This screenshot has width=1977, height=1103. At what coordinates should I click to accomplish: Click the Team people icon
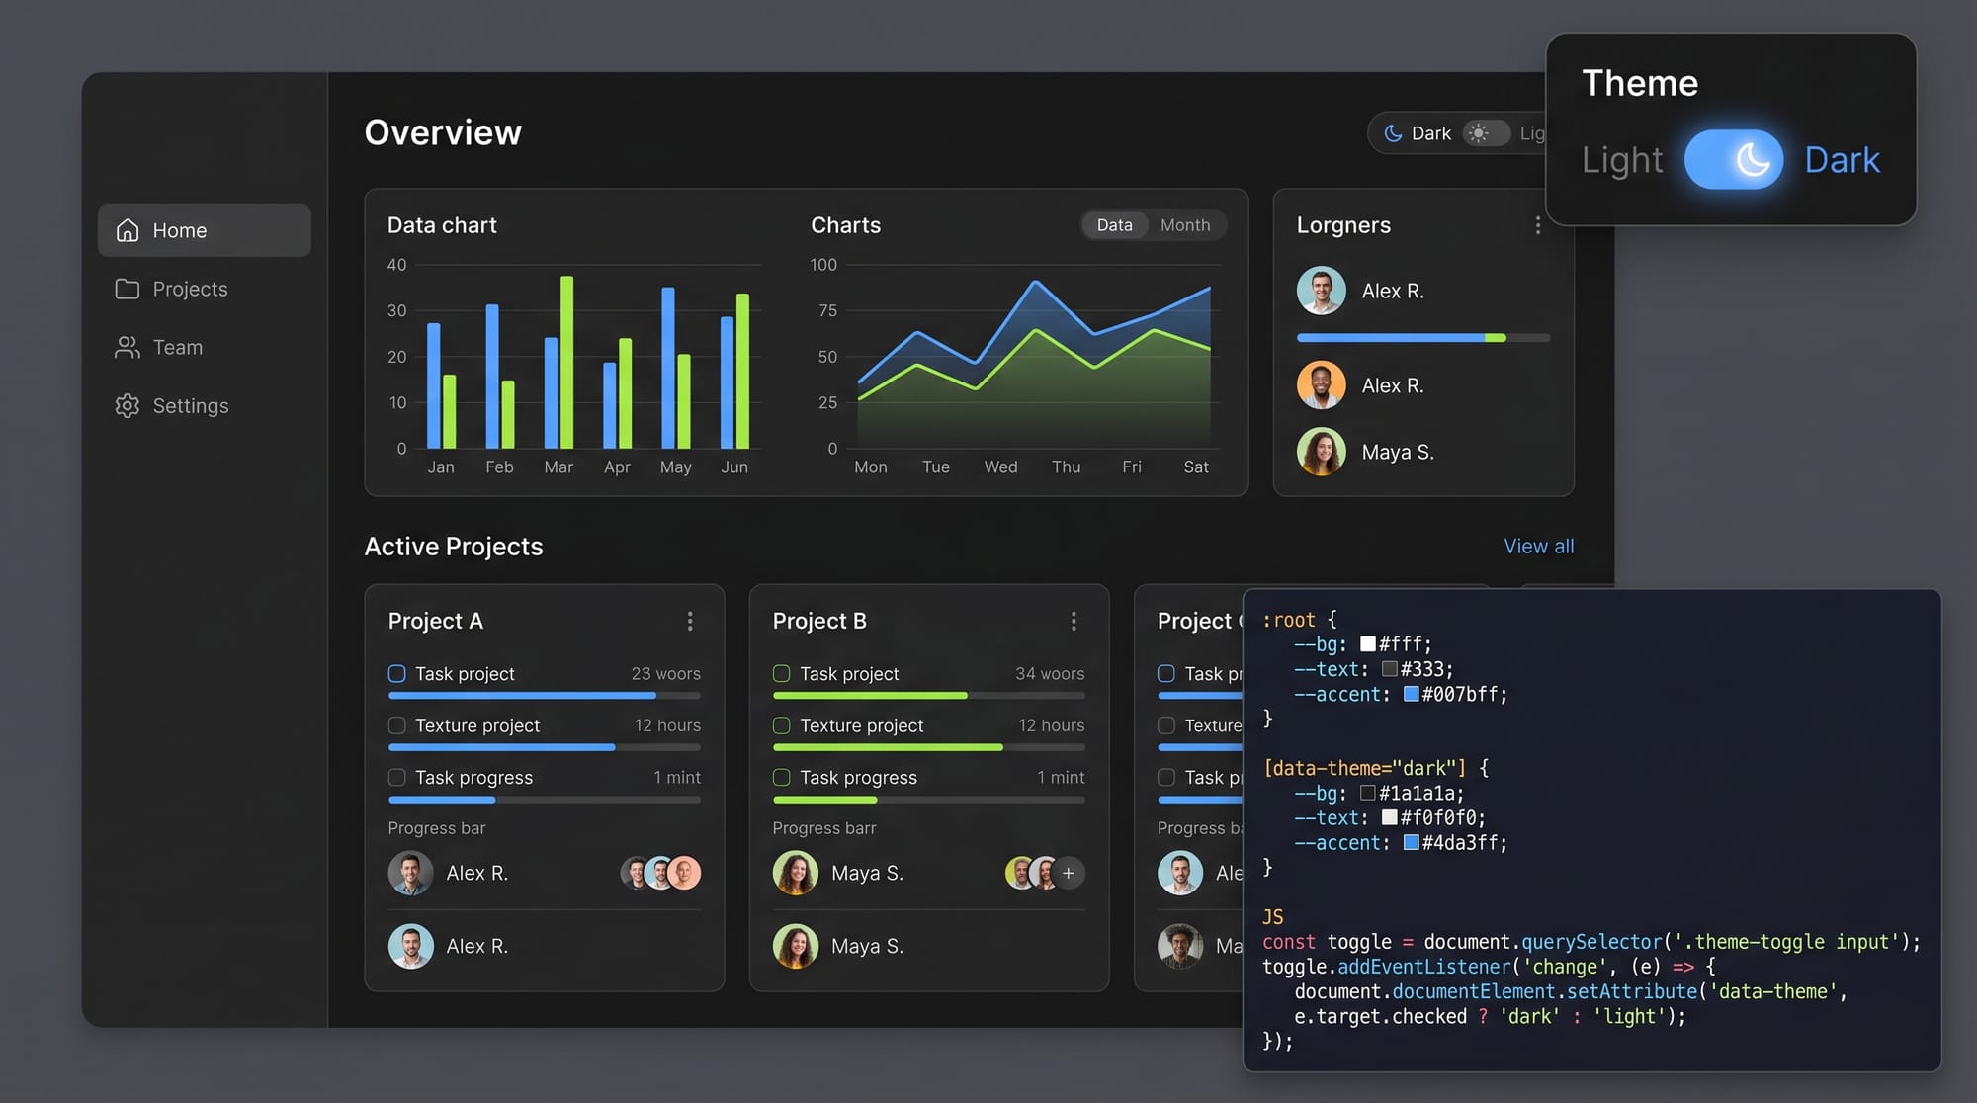click(128, 347)
